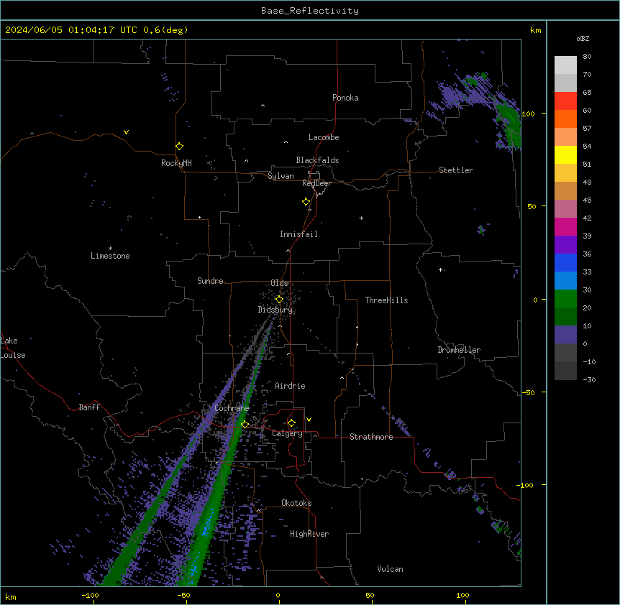The image size is (620, 605).
Task: Click the purple 10 dBZ legend swatch
Action: tap(565, 335)
